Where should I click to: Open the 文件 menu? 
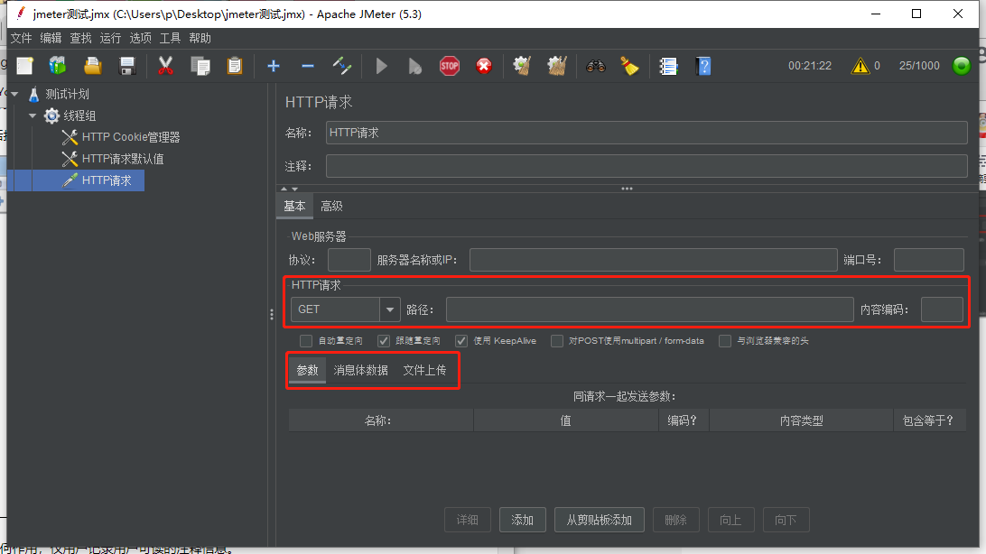[21, 38]
